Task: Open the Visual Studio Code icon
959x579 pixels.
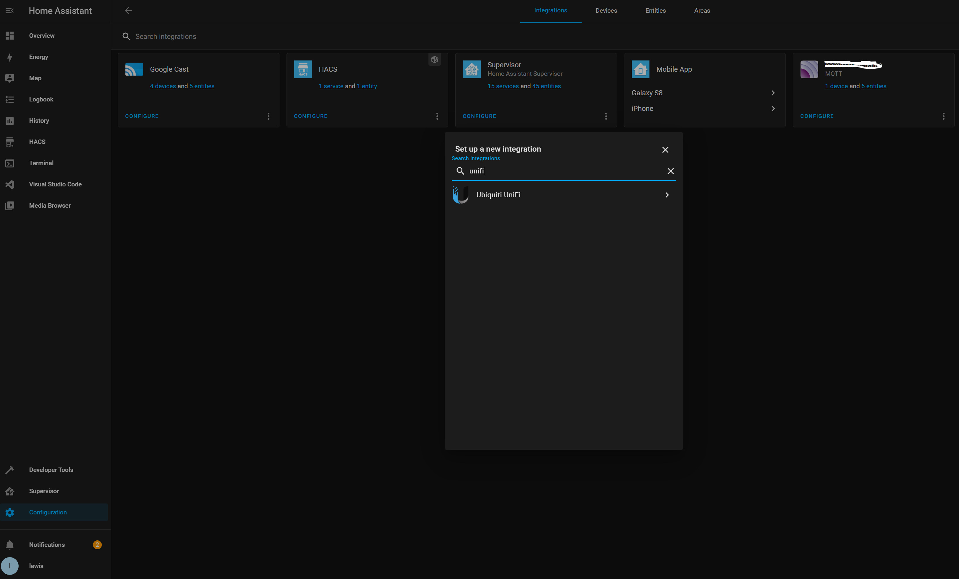Action: pyautogui.click(x=10, y=184)
